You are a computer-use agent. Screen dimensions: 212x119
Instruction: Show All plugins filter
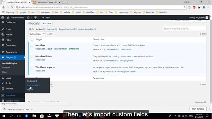tap(30, 29)
